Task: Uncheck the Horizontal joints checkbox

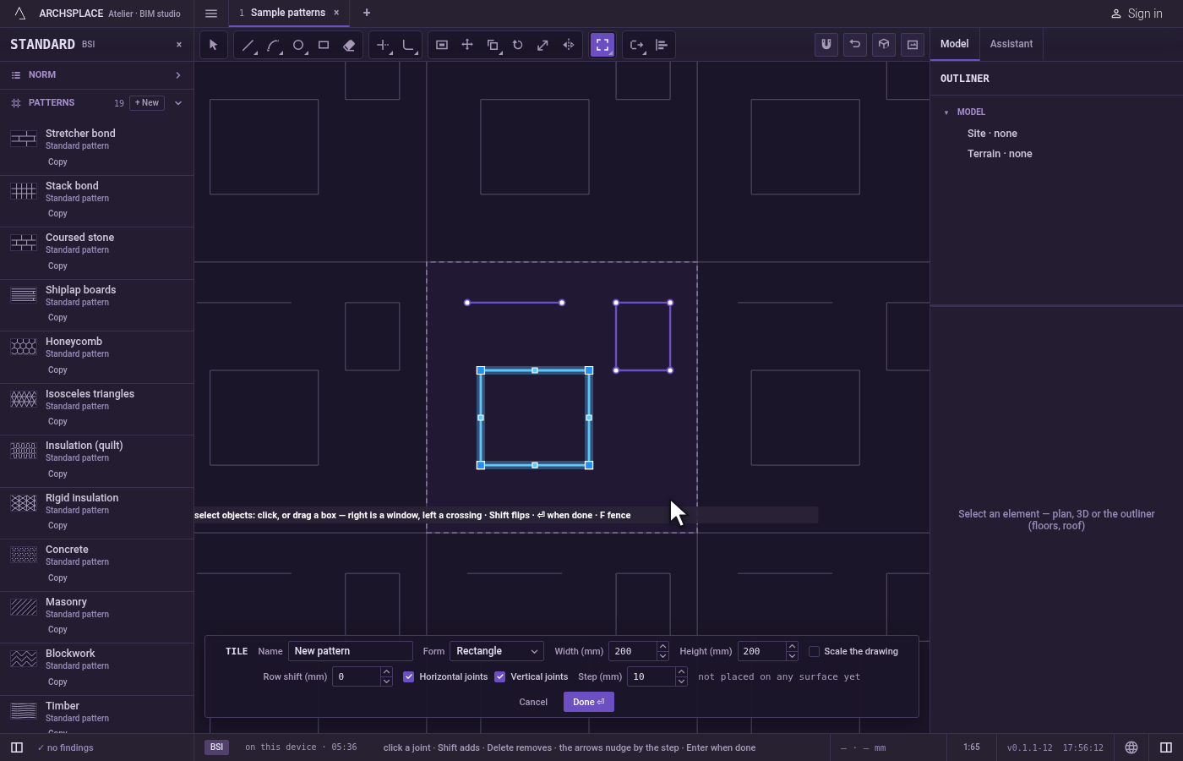Action: pyautogui.click(x=409, y=676)
